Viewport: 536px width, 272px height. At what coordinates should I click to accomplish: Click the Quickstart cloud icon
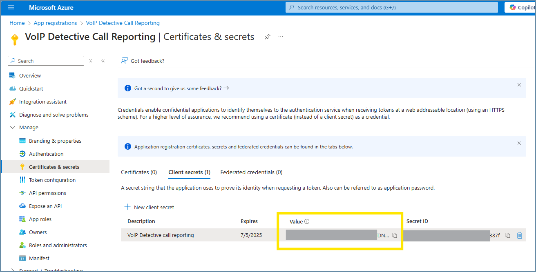12,88
